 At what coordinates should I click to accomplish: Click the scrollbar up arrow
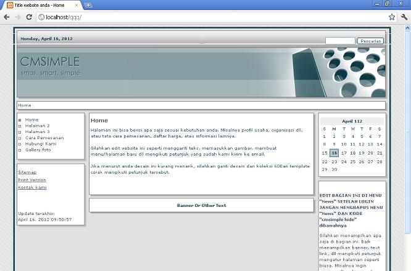pos(407,28)
